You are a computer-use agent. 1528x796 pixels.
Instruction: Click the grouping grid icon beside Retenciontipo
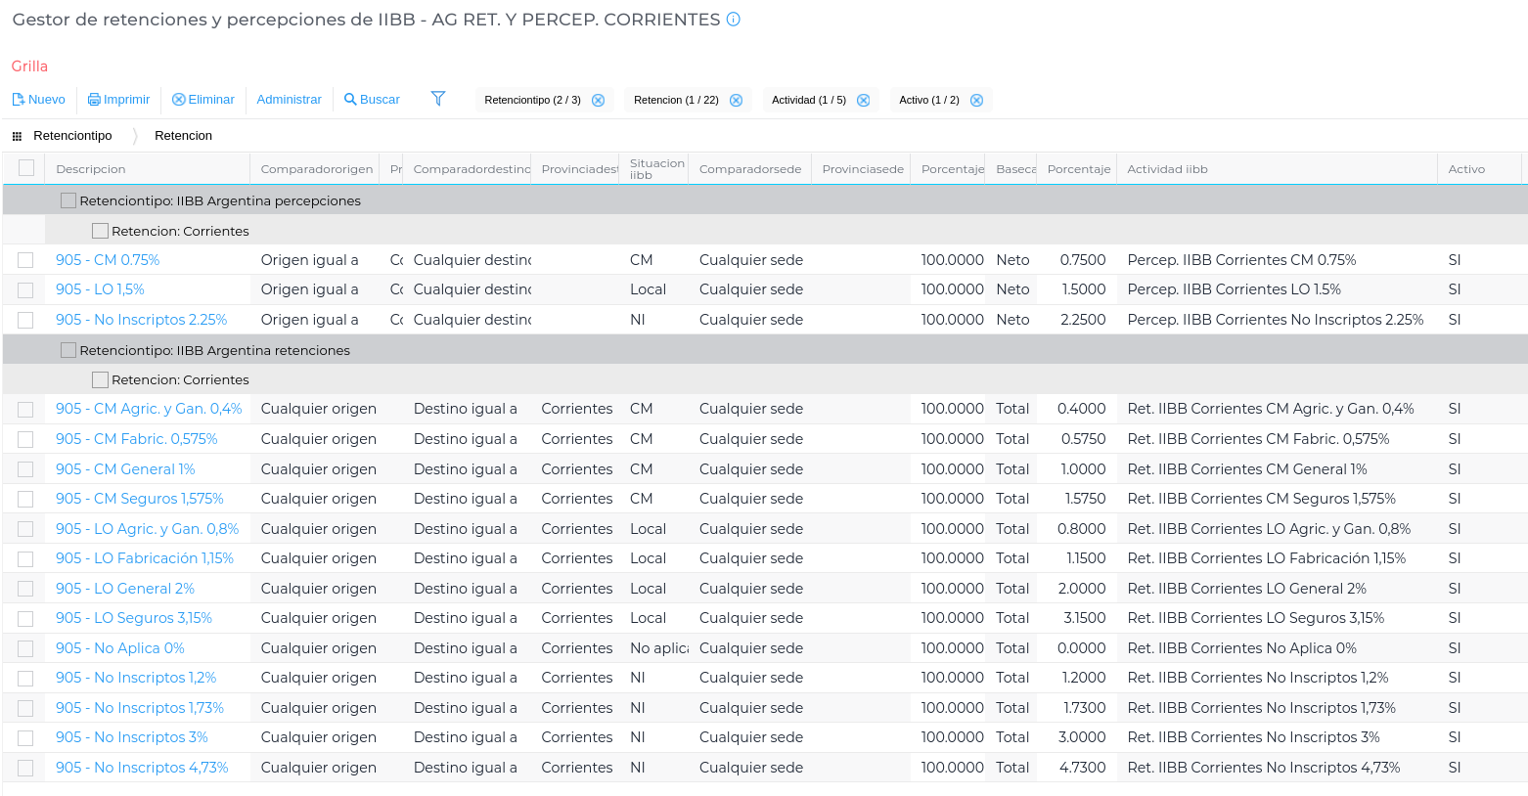tap(17, 136)
